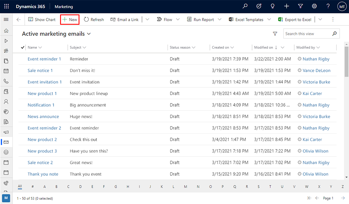Open Advanced Find funnel icon in header
This screenshot has height=204, width=349.
tap(300, 6)
